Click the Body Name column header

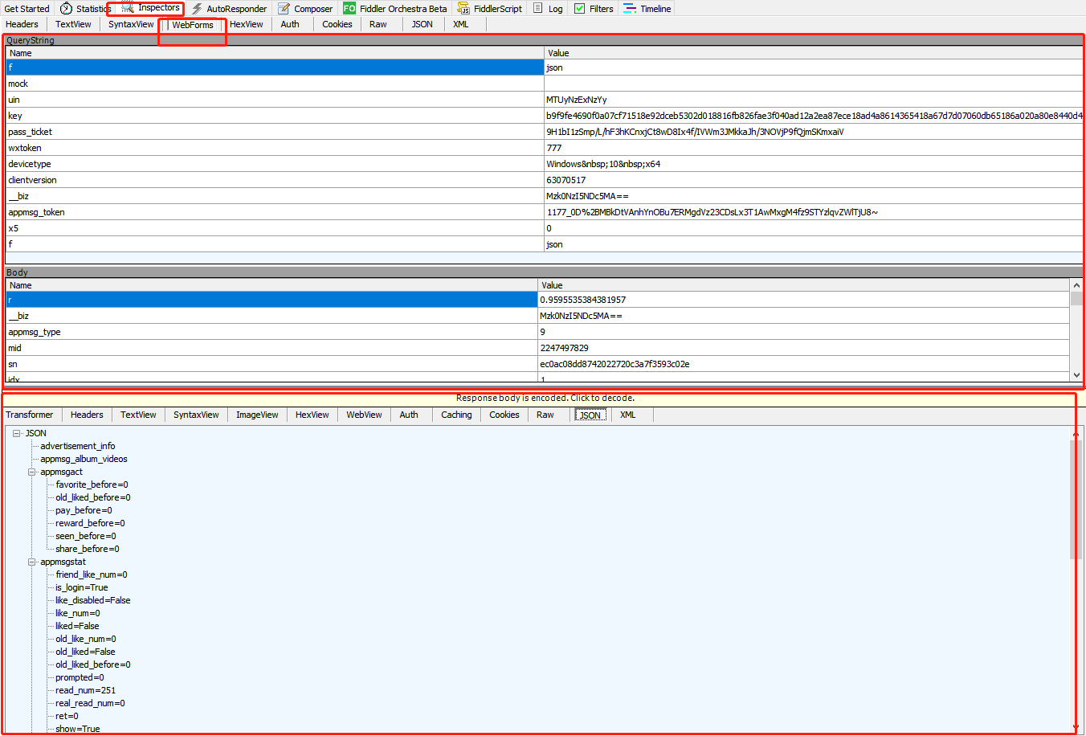click(271, 285)
